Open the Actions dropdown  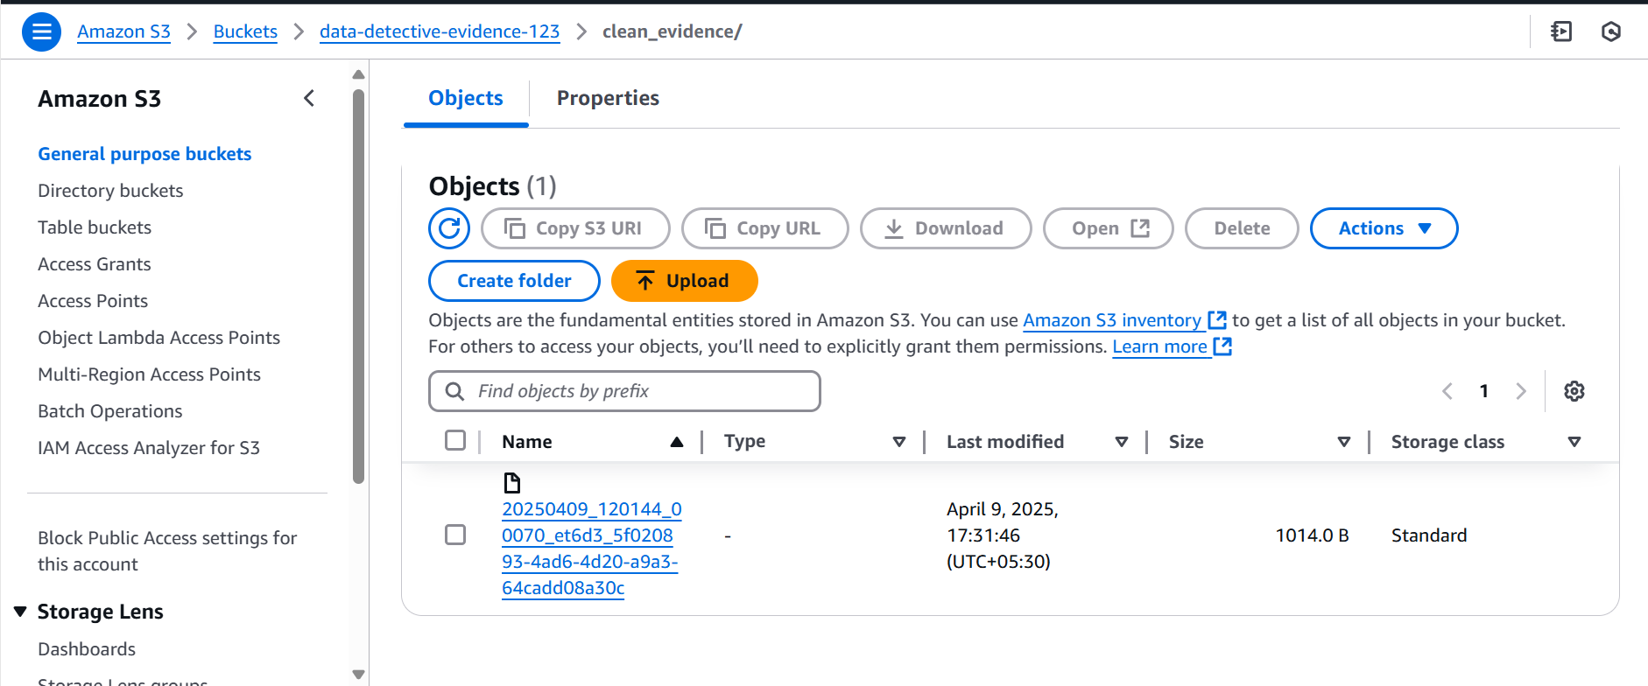click(1384, 228)
